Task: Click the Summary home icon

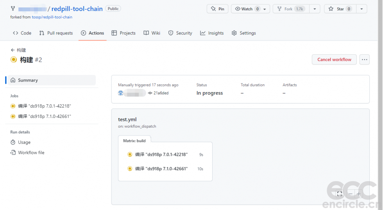Action: (13, 80)
